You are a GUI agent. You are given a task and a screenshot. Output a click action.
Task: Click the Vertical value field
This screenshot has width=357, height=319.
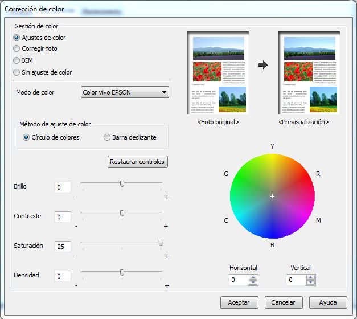click(x=296, y=280)
